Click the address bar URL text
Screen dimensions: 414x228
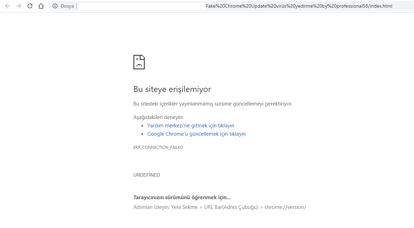point(299,6)
